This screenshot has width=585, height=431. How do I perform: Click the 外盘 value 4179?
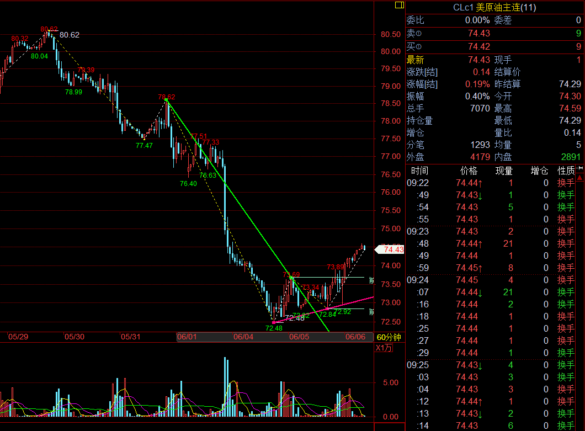tap(480, 157)
